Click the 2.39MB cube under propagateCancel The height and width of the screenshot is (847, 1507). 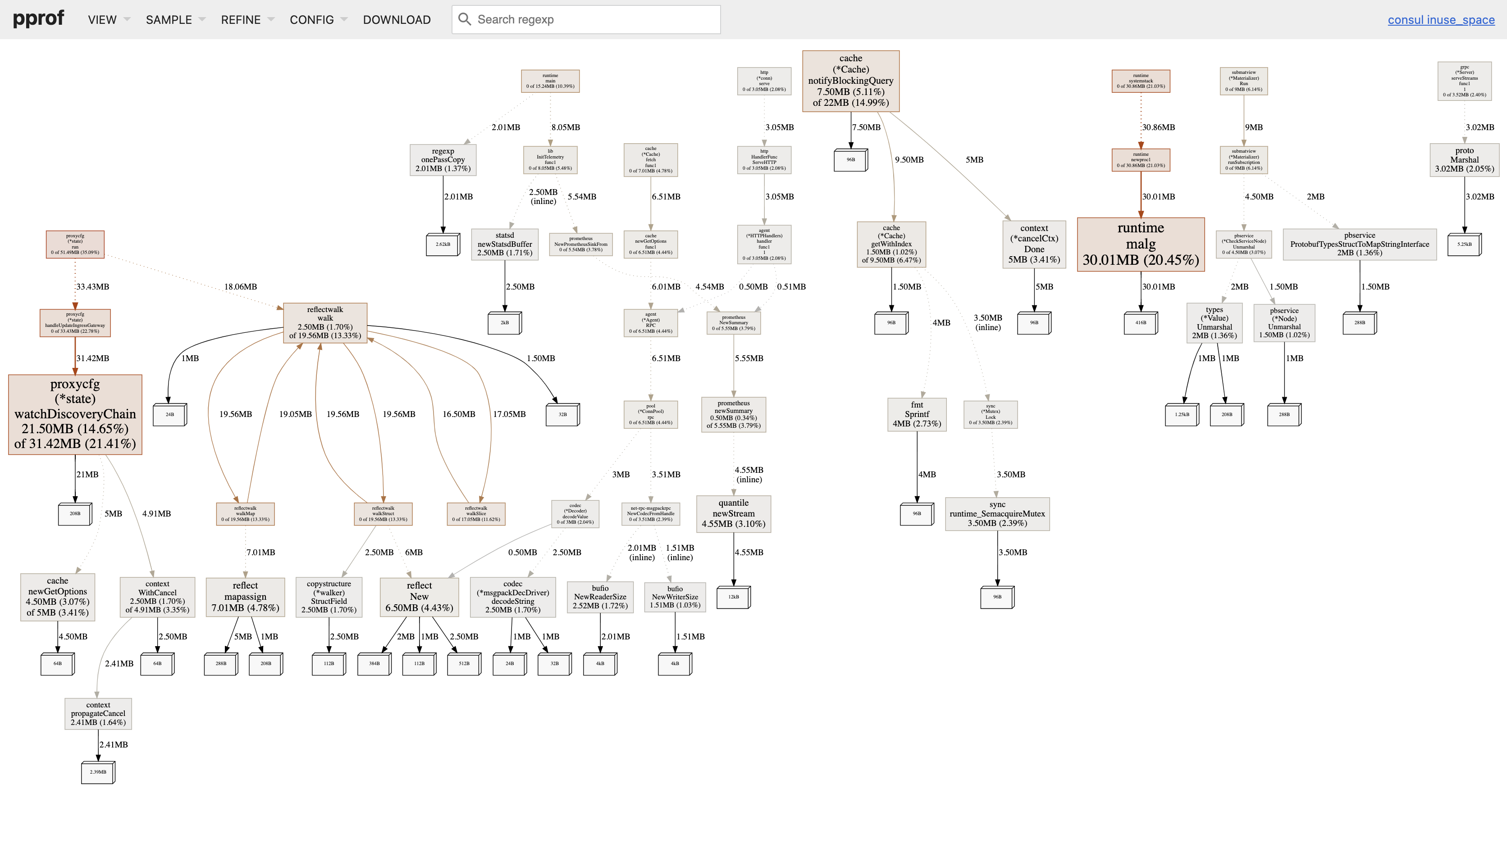point(98,772)
